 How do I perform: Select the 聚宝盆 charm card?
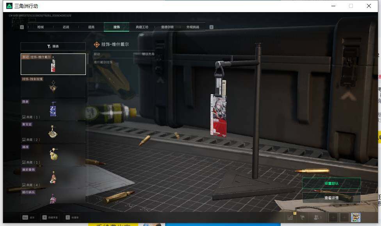[53, 132]
